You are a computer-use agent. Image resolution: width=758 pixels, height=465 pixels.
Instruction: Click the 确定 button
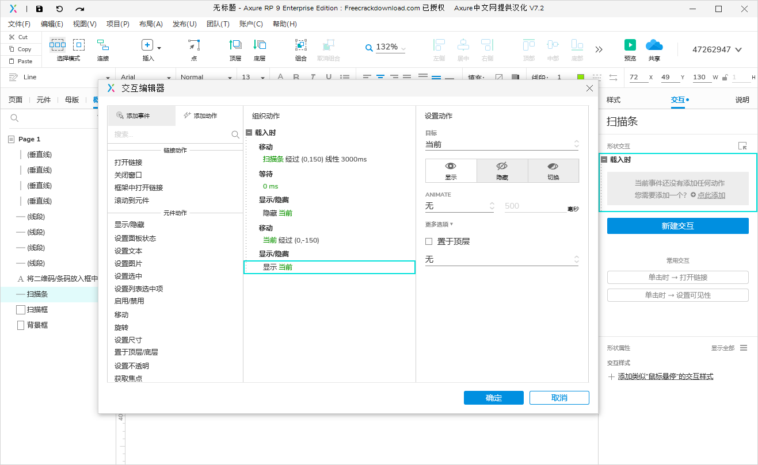(494, 398)
